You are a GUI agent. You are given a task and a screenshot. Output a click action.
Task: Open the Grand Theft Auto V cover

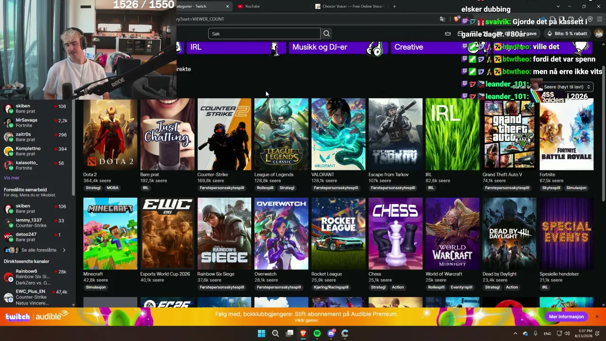pos(509,134)
